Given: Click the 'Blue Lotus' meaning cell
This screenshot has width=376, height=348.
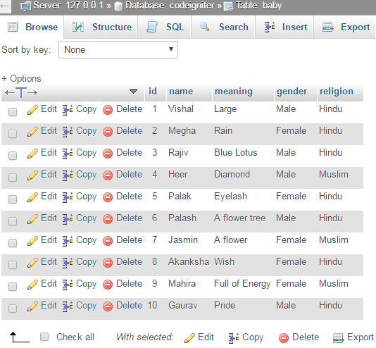Looking at the screenshot, I should (235, 153).
